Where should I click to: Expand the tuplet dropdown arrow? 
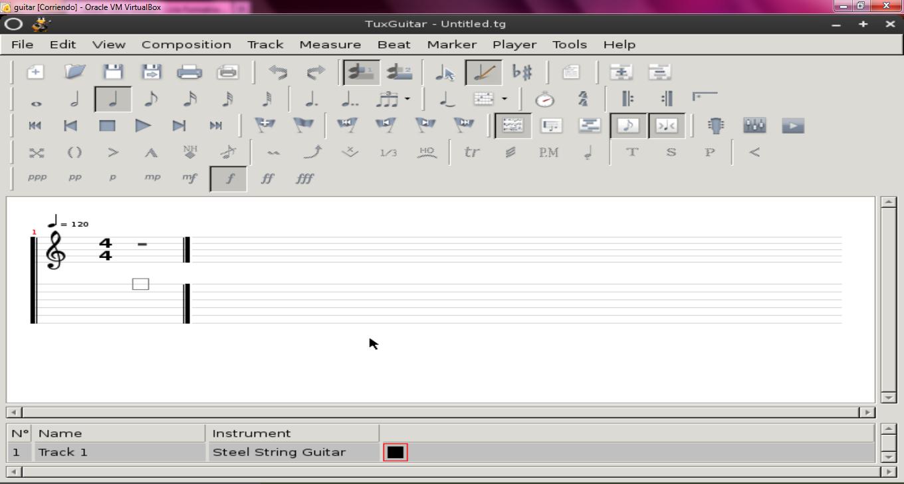407,99
